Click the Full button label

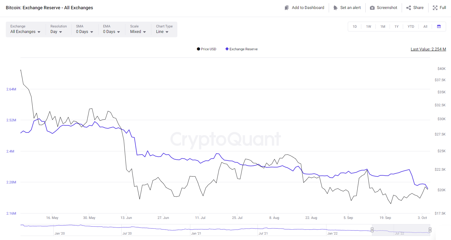443,8
